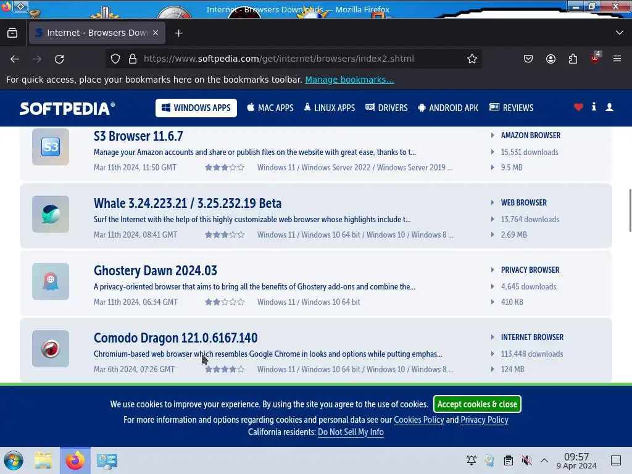
Task: Click the Ghostery Dawn app icon
Action: pos(51,281)
